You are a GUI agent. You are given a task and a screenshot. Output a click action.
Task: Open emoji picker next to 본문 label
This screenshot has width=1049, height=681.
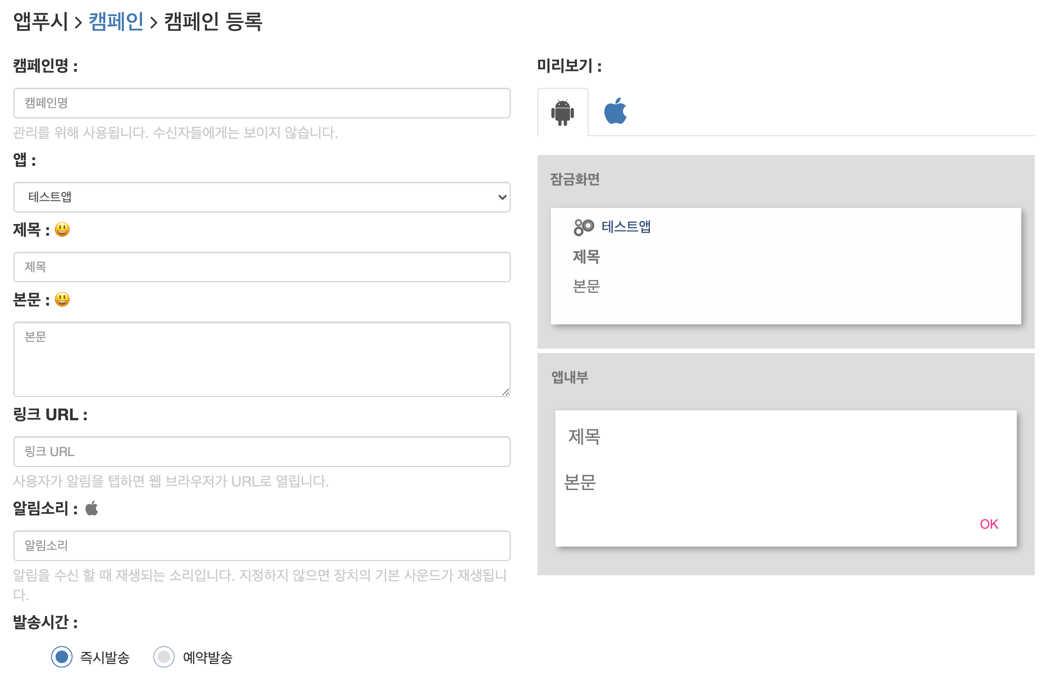coord(62,299)
